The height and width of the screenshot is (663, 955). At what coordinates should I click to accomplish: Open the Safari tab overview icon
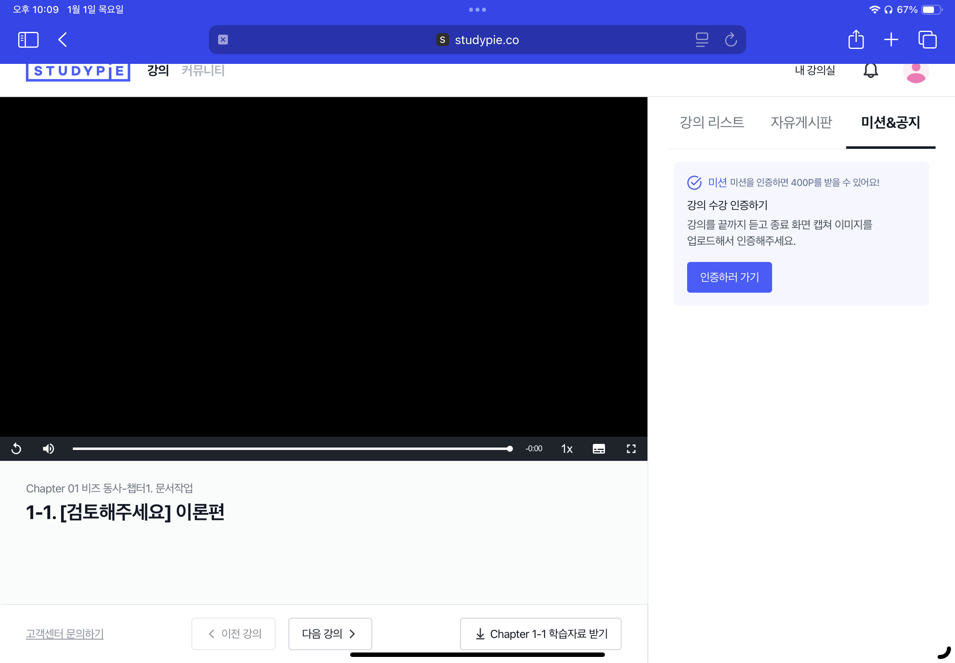click(x=927, y=40)
